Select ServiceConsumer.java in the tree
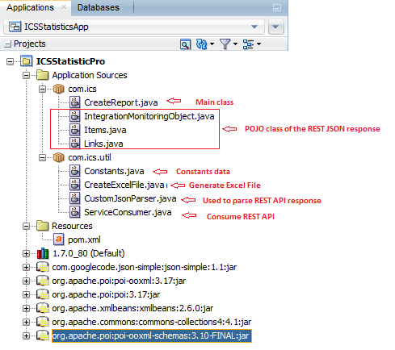Viewport: 395px width, 350px height. (x=128, y=212)
